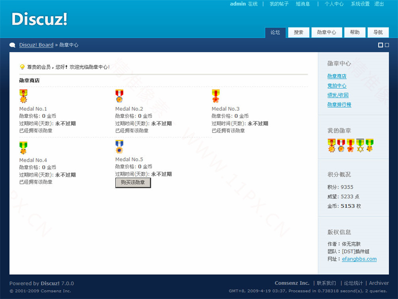
Task: Click 已经拥有该勋章 under Medal No.3
Action: (228, 131)
